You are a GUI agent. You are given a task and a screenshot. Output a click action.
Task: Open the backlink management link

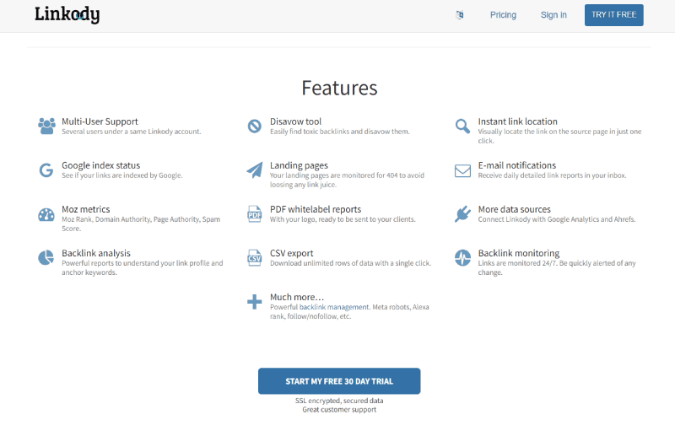pyautogui.click(x=334, y=307)
